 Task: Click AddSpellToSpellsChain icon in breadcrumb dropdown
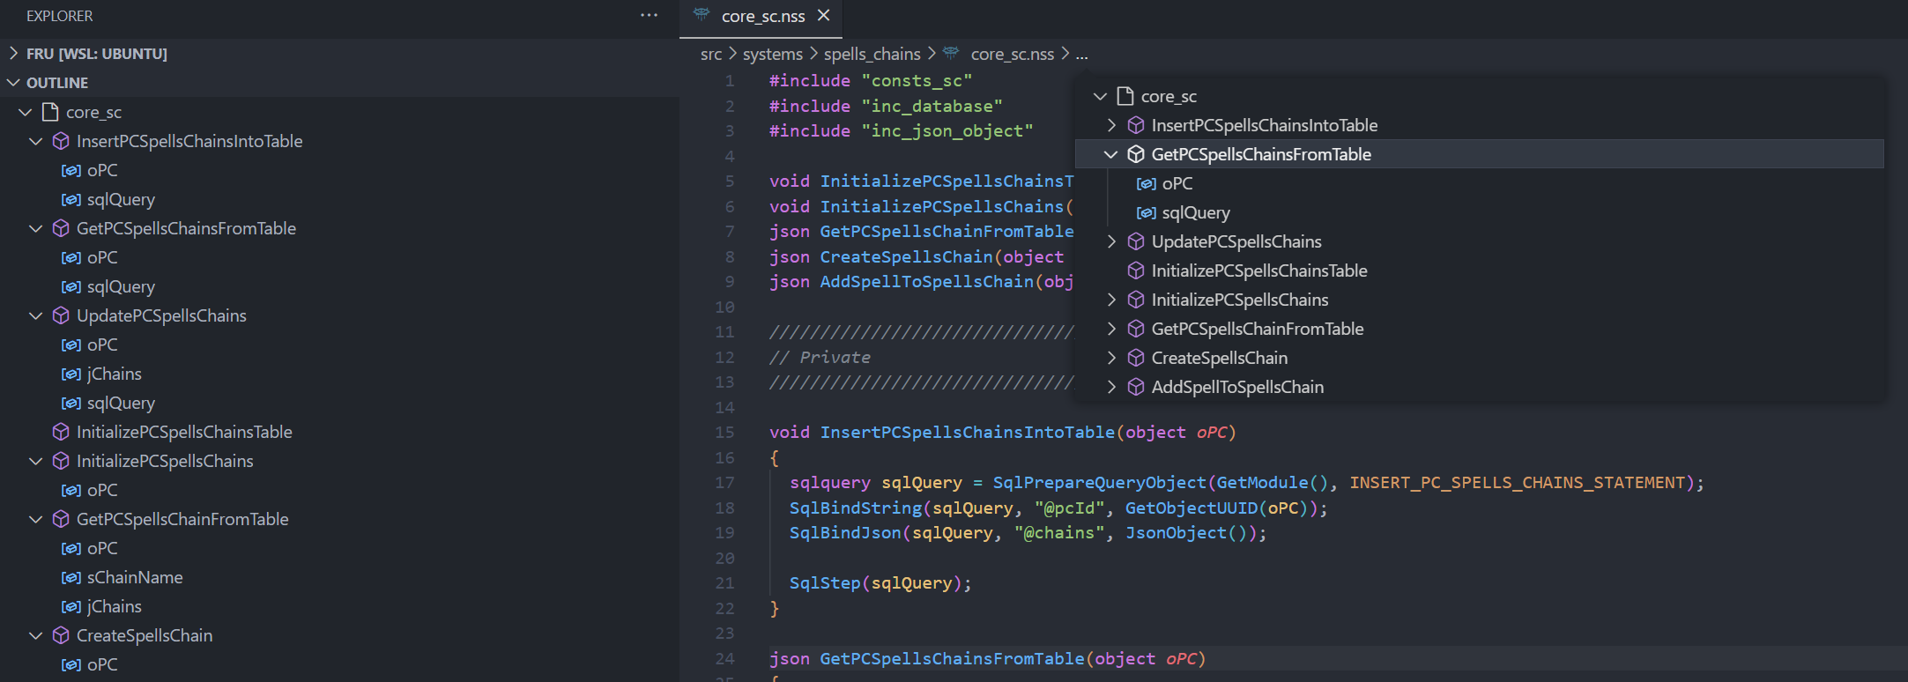[x=1136, y=387]
